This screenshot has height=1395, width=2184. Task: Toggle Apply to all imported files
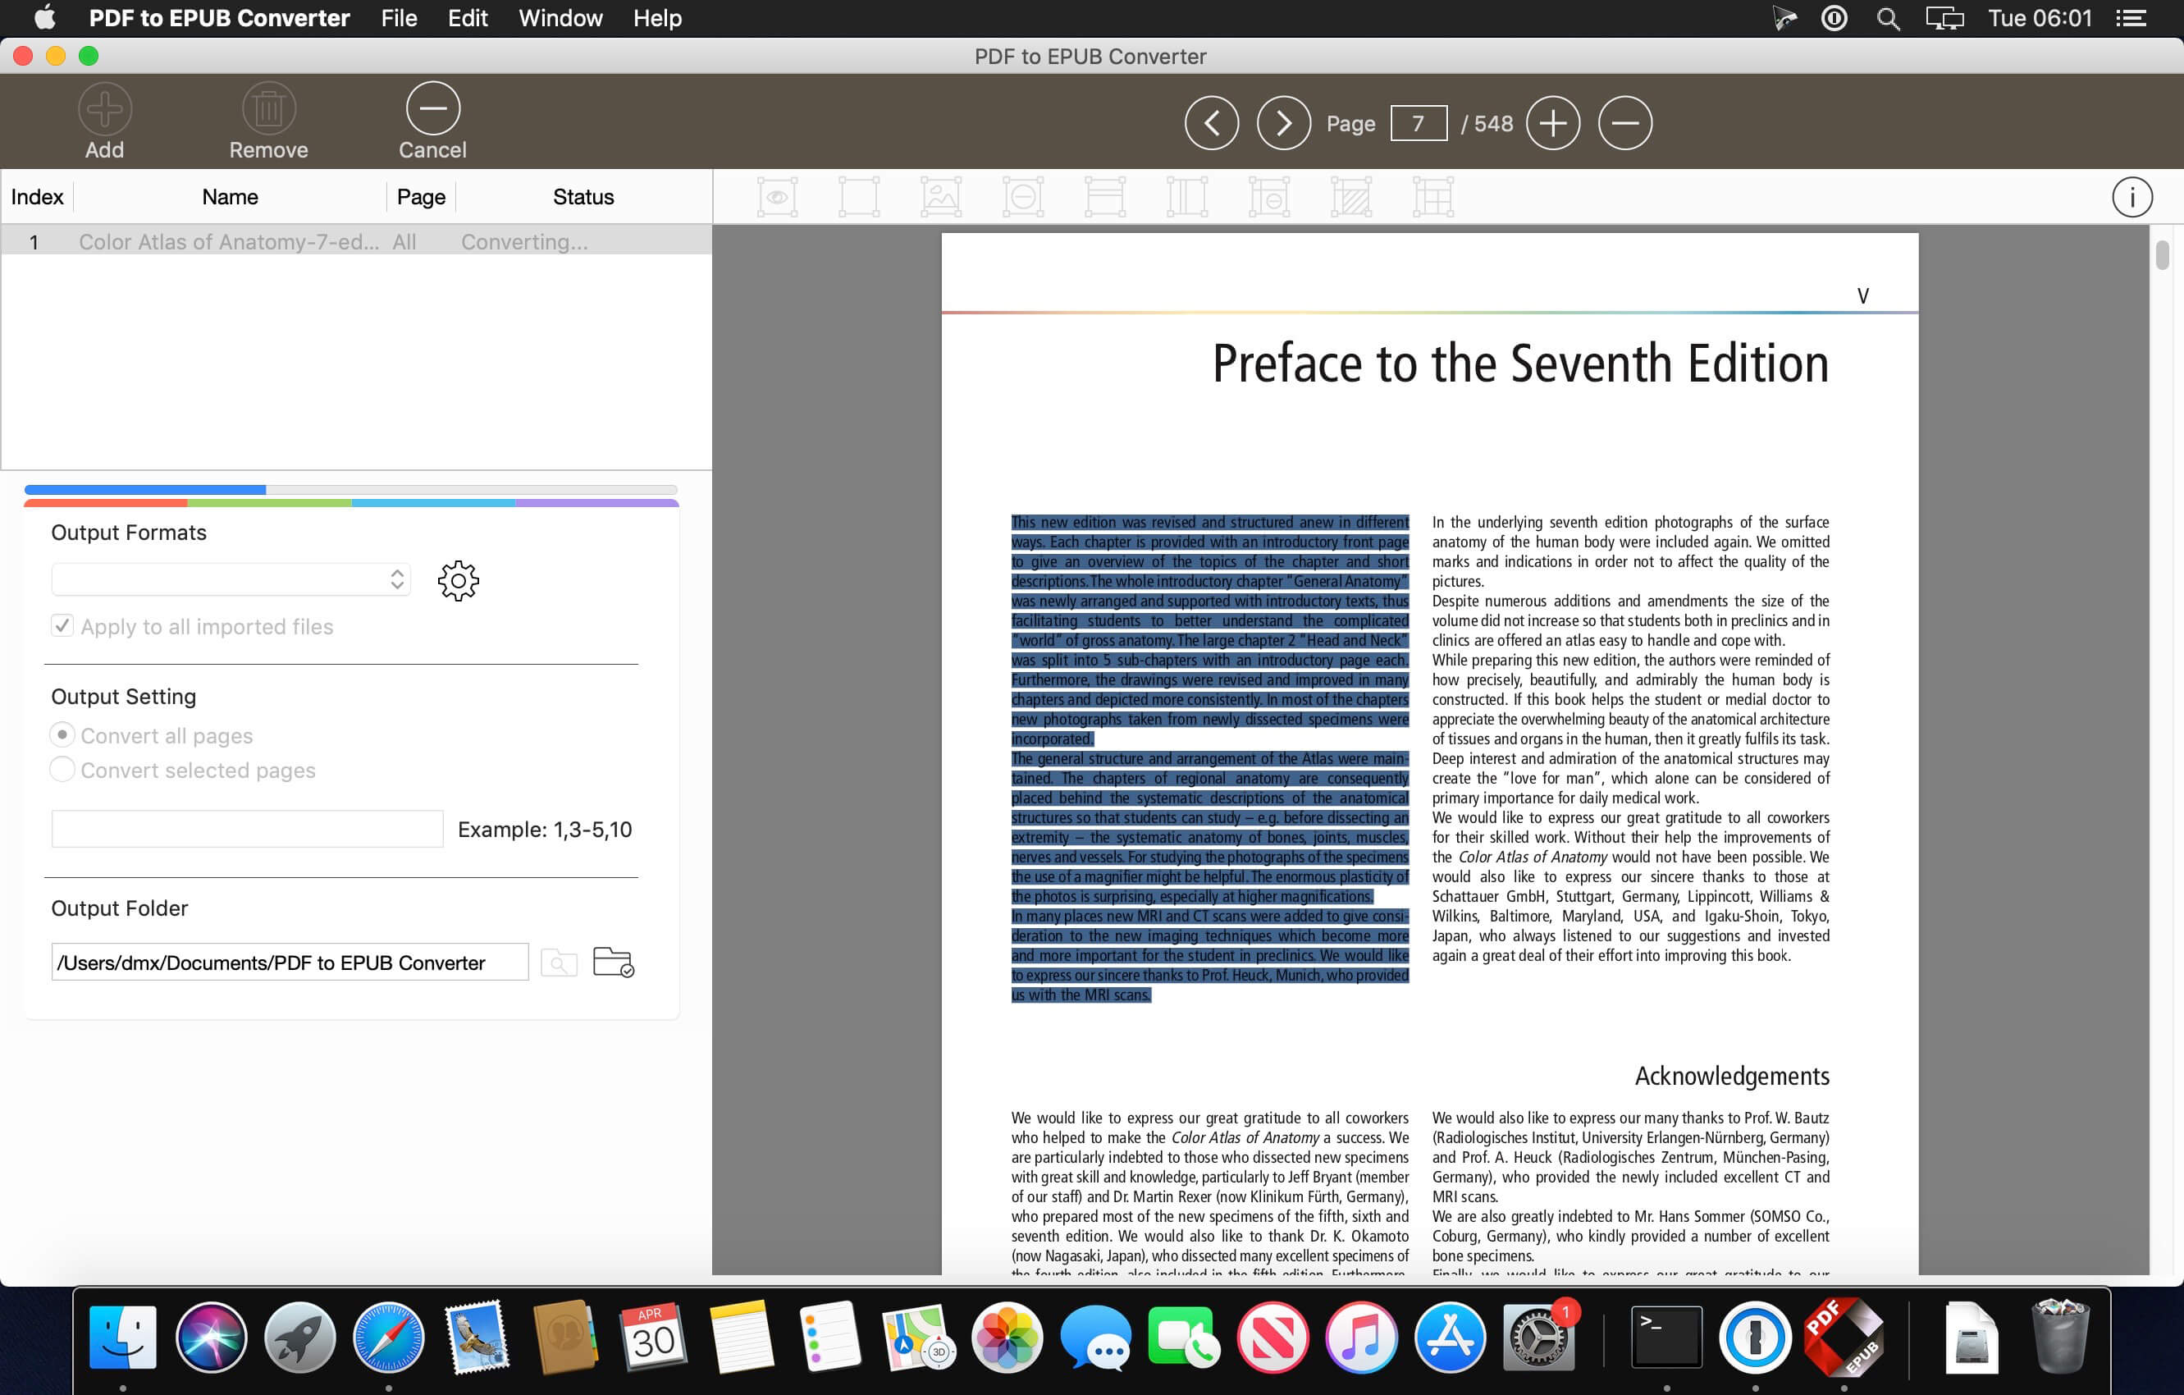(x=62, y=626)
